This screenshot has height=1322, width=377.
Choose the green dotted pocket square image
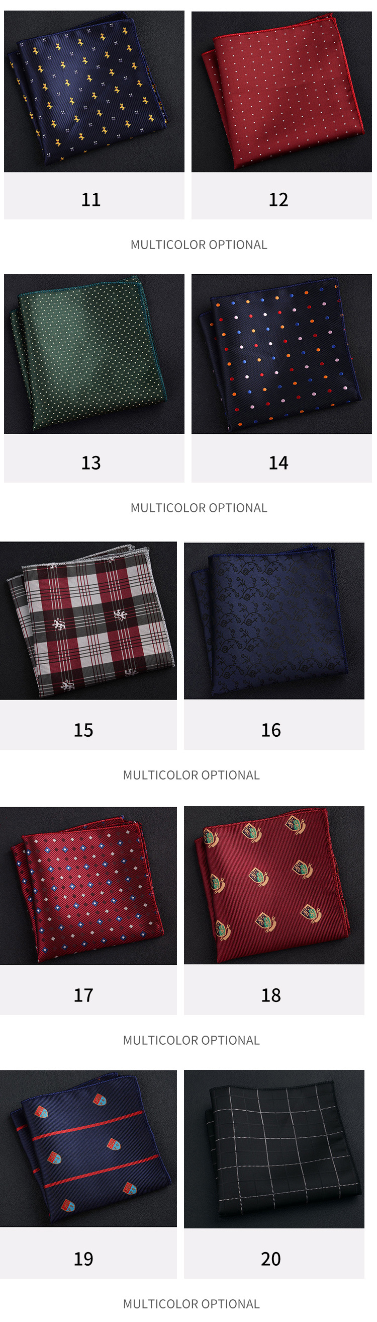coord(94,354)
